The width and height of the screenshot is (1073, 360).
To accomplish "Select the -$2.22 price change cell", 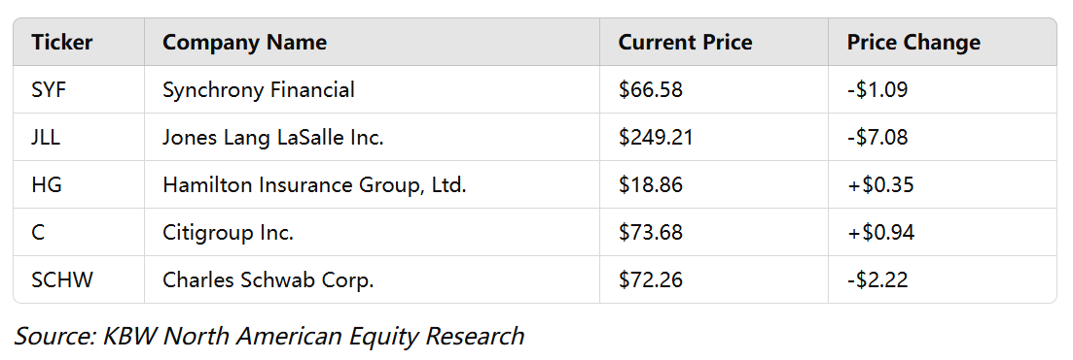I will (x=943, y=280).
